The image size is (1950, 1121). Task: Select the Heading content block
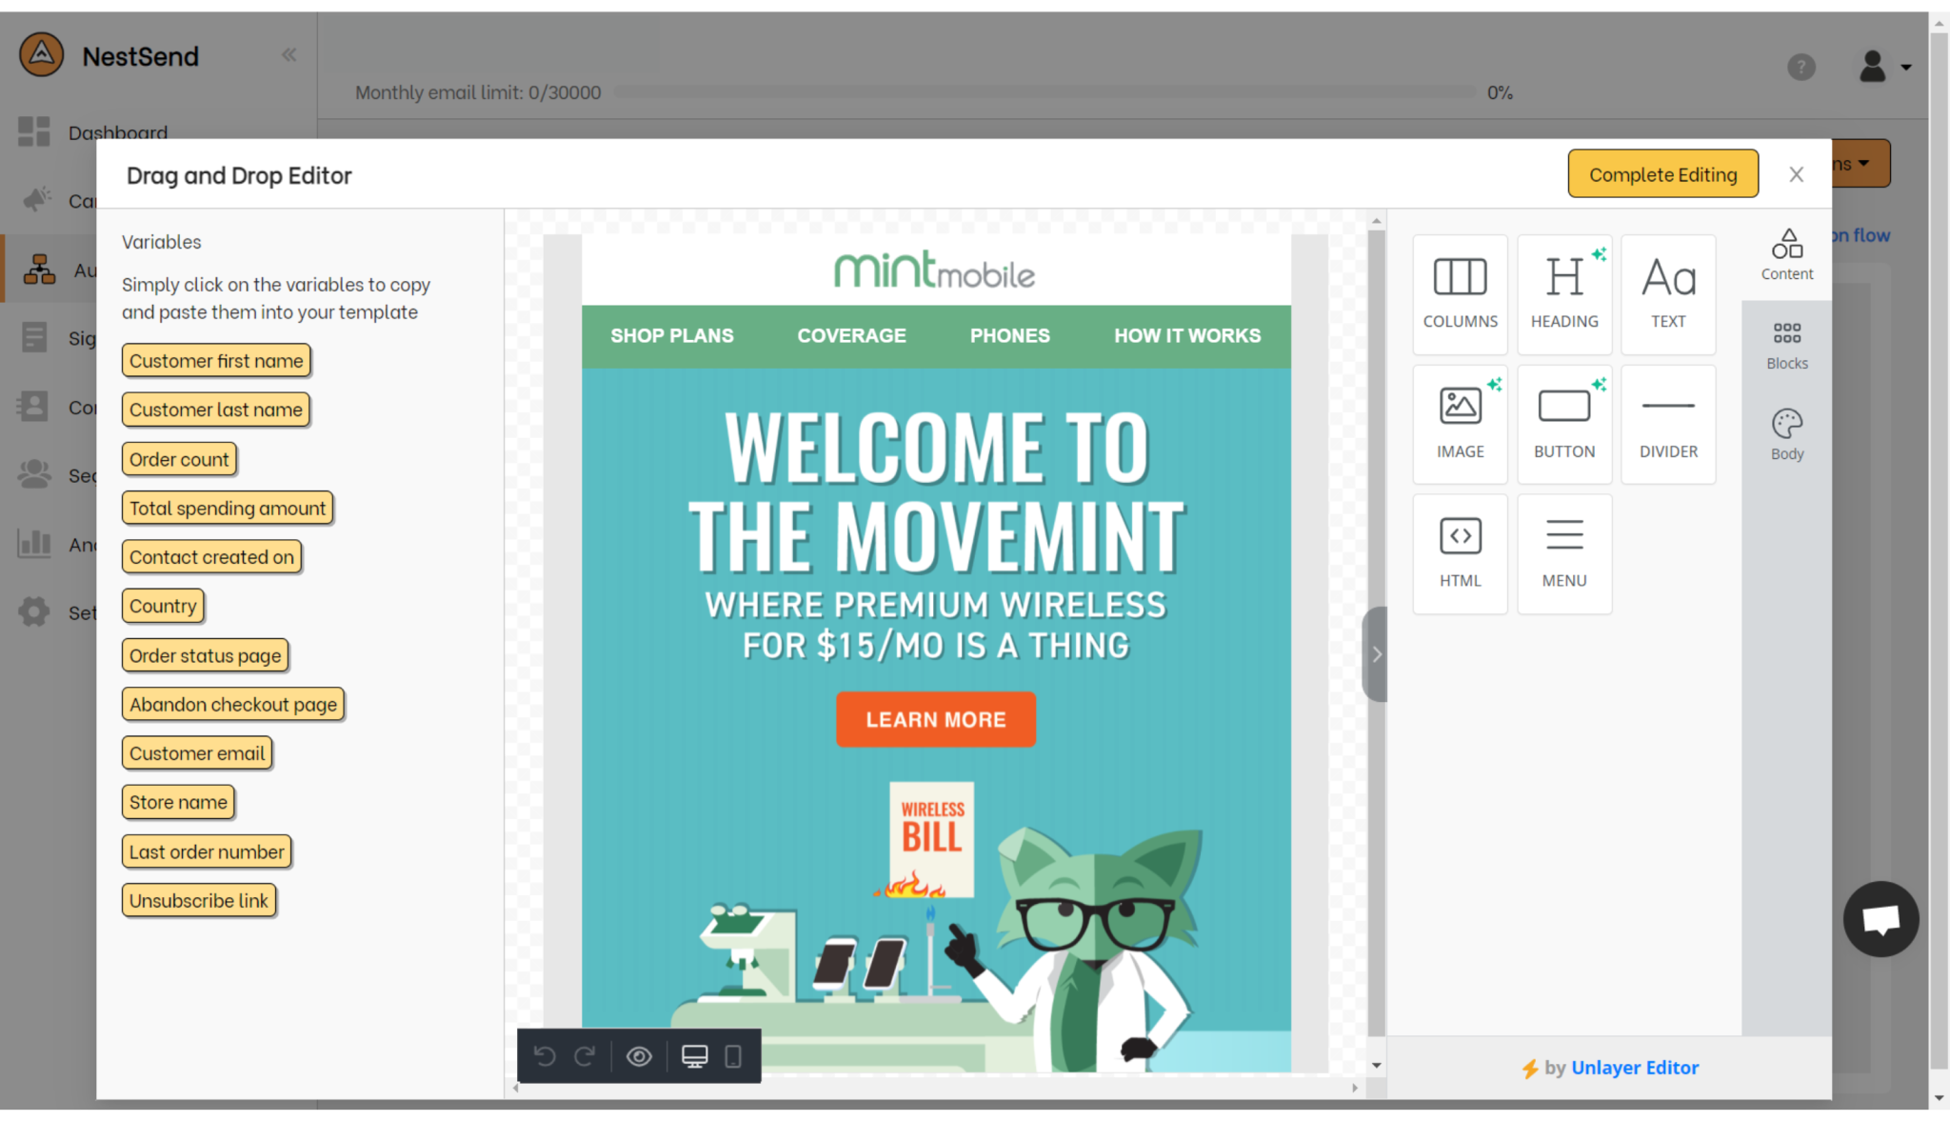point(1563,293)
